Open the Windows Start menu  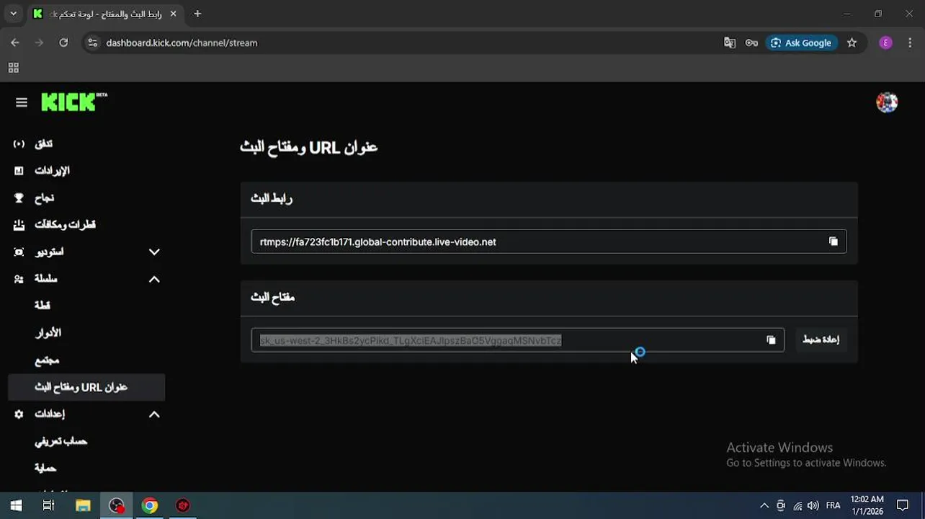click(x=16, y=505)
